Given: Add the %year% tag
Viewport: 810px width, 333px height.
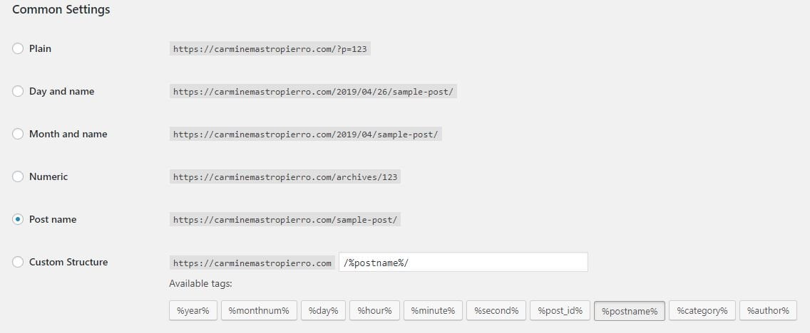Looking at the screenshot, I should [193, 311].
